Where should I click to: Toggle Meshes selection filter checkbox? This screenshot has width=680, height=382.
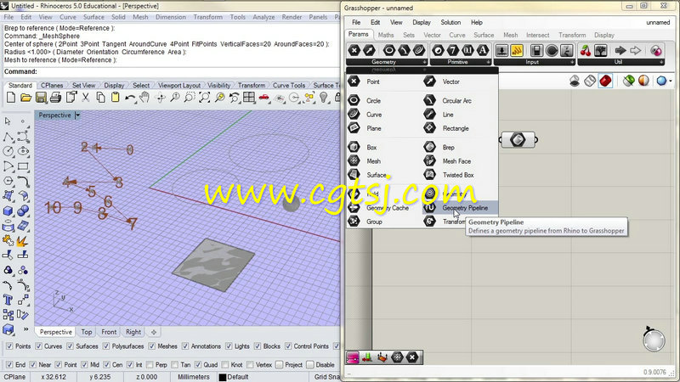click(x=152, y=346)
